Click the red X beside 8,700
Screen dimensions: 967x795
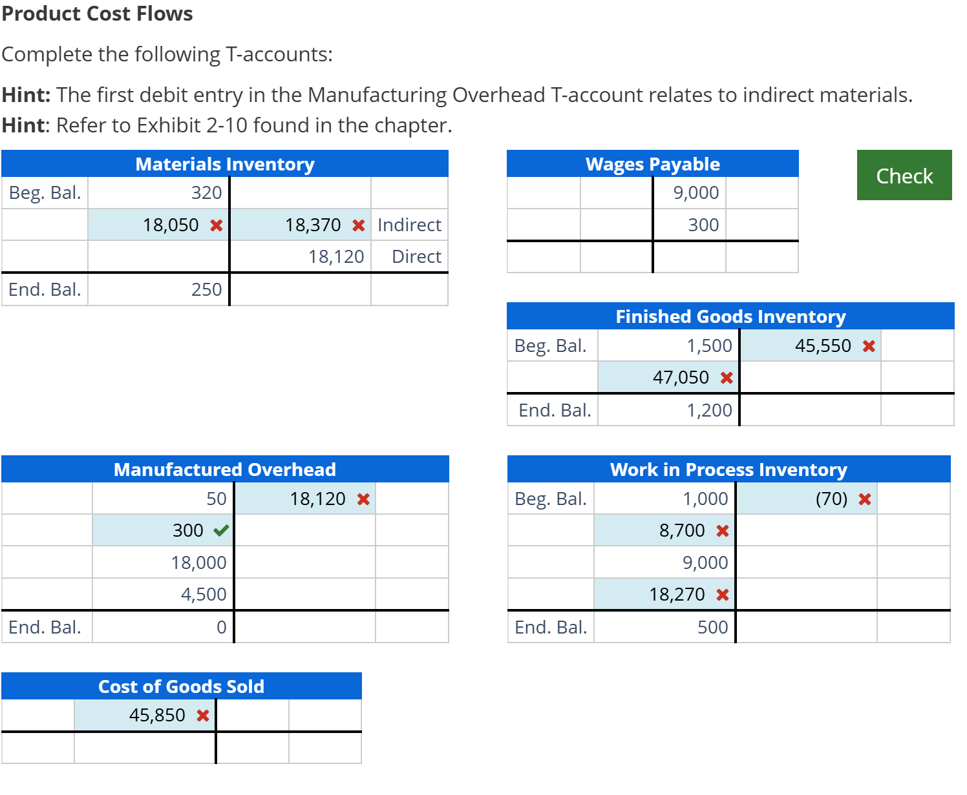coord(723,530)
